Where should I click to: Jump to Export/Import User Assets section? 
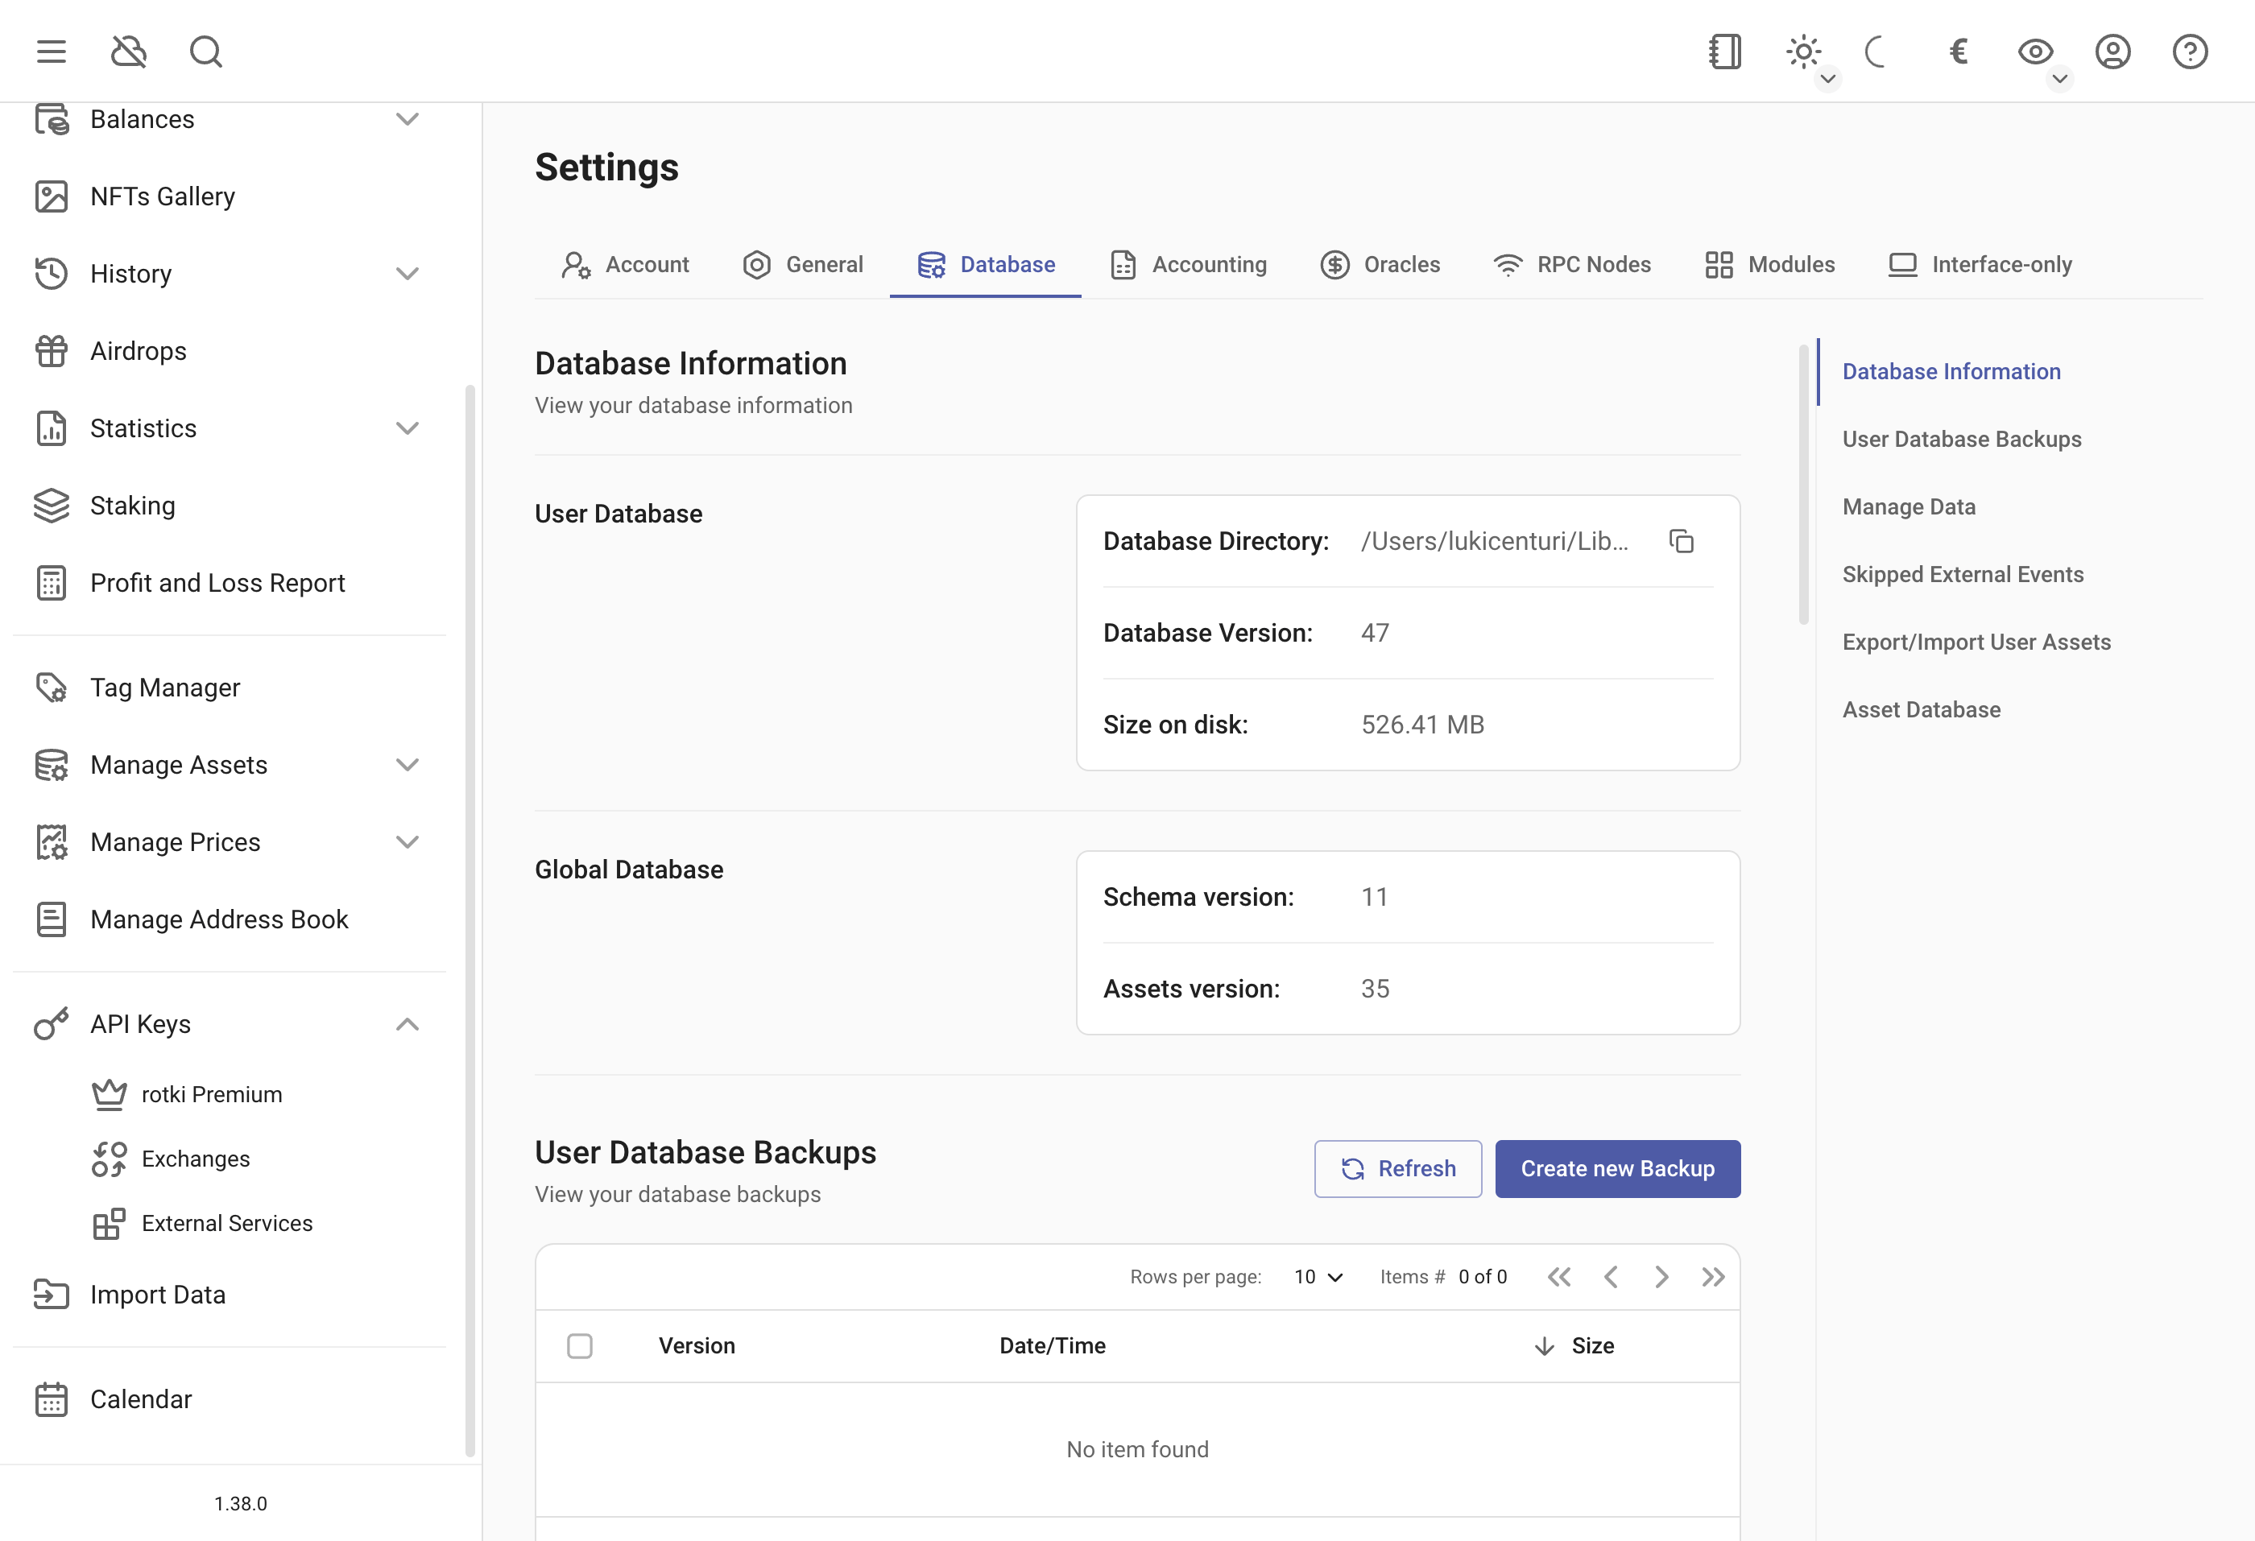[1976, 642]
